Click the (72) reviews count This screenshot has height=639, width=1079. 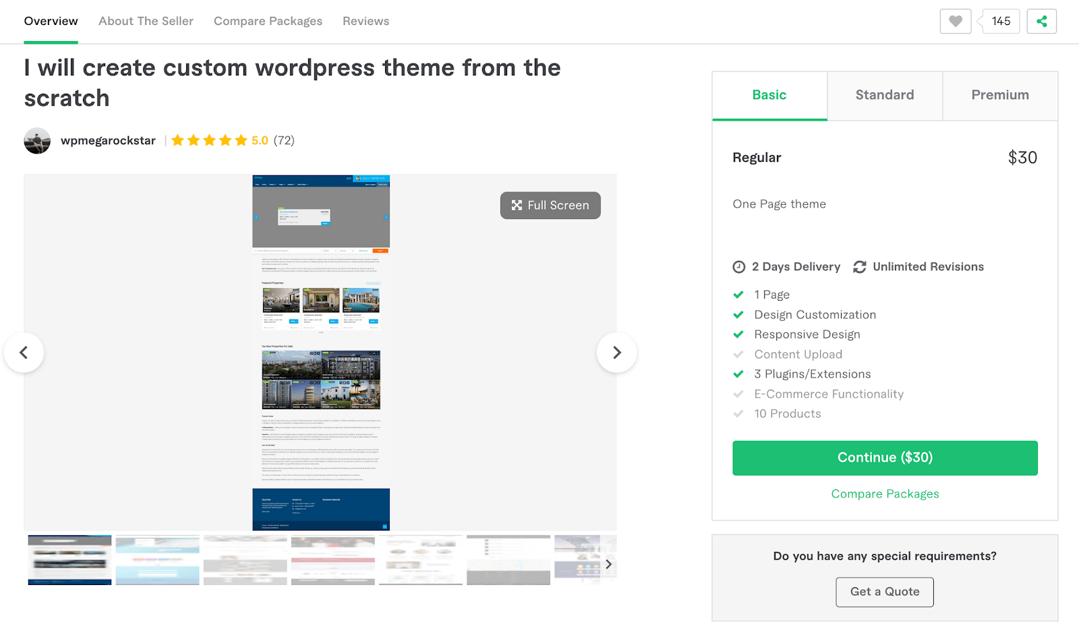(x=284, y=140)
